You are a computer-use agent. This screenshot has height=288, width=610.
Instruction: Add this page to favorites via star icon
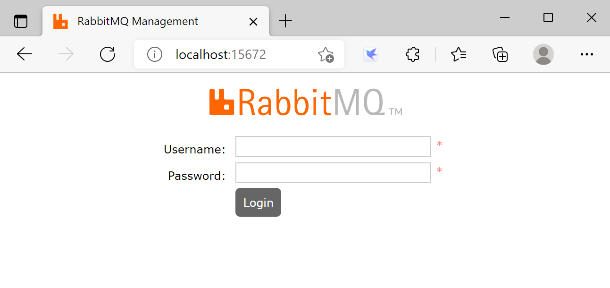click(326, 54)
